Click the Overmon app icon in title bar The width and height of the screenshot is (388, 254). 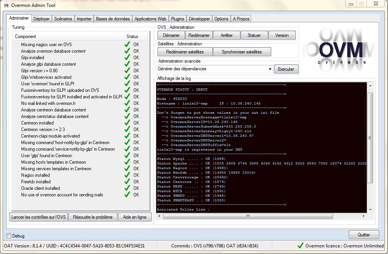coord(6,5)
